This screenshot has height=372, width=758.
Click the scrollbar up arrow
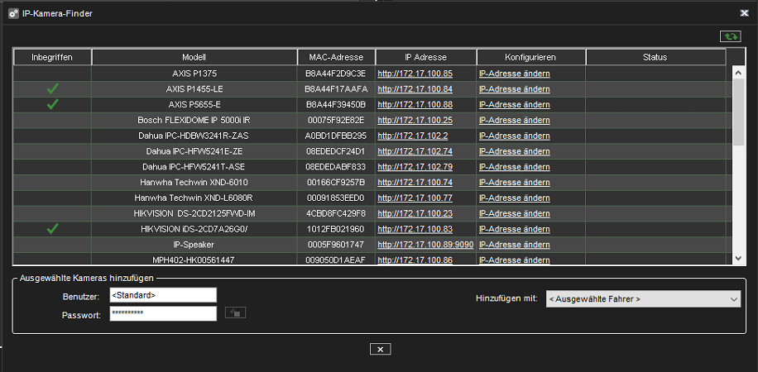739,73
